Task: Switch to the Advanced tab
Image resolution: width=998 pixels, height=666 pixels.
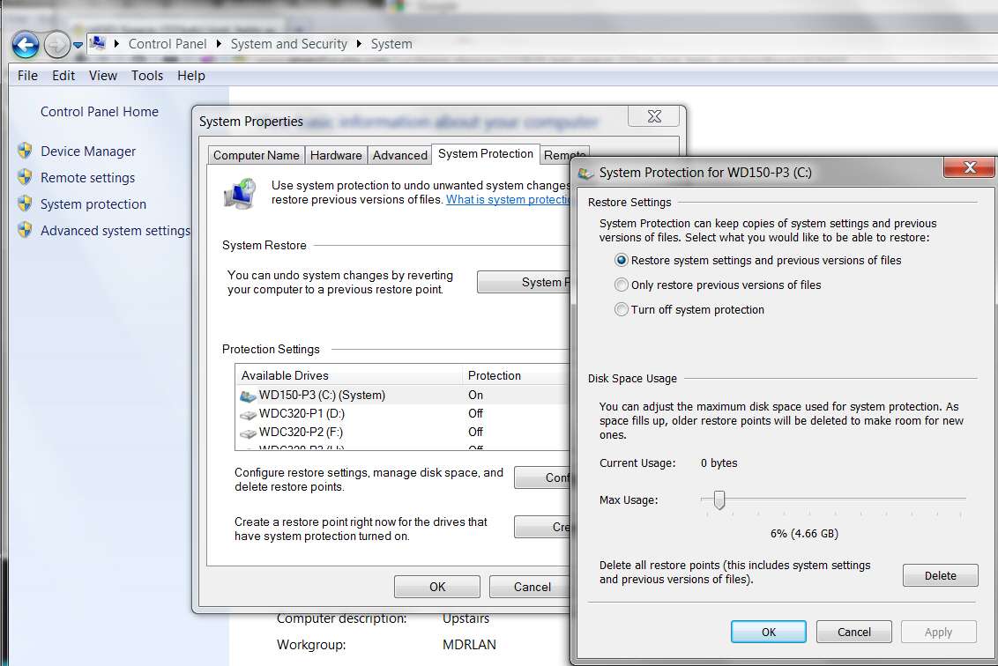Action: coord(399,155)
